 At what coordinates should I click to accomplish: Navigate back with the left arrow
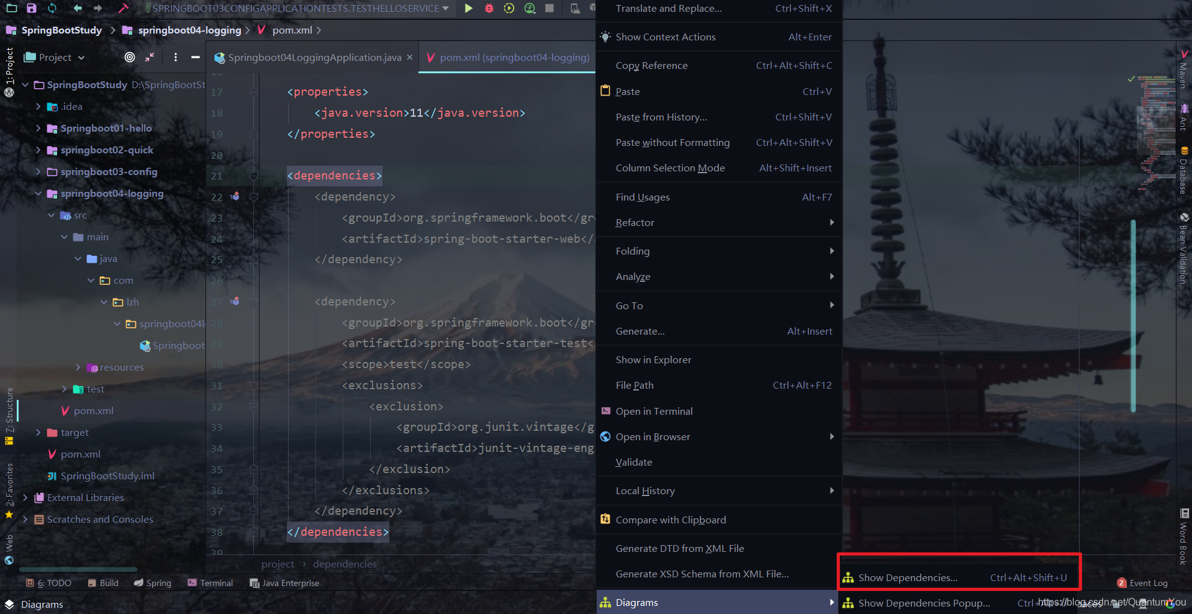point(78,8)
